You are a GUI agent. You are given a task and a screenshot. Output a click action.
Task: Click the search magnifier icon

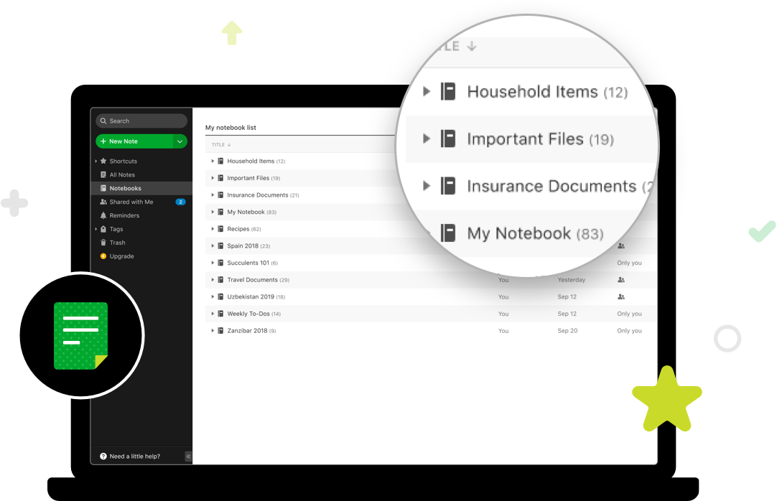[x=104, y=121]
